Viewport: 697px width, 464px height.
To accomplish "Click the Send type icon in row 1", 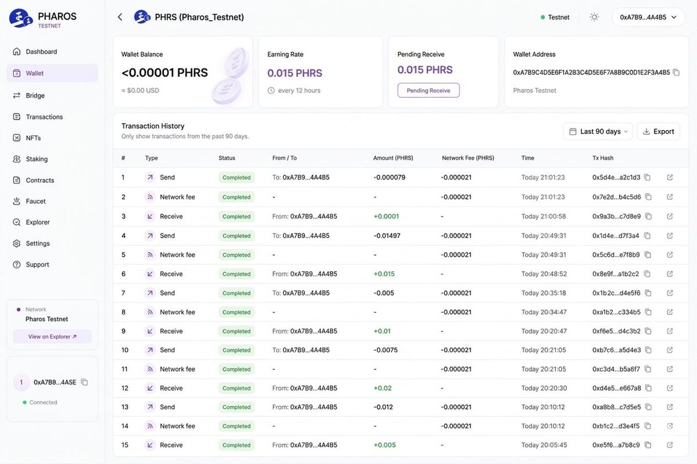I will point(150,177).
